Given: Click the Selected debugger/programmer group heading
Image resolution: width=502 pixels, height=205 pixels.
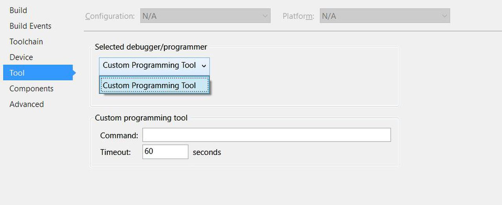Looking at the screenshot, I should click(151, 47).
